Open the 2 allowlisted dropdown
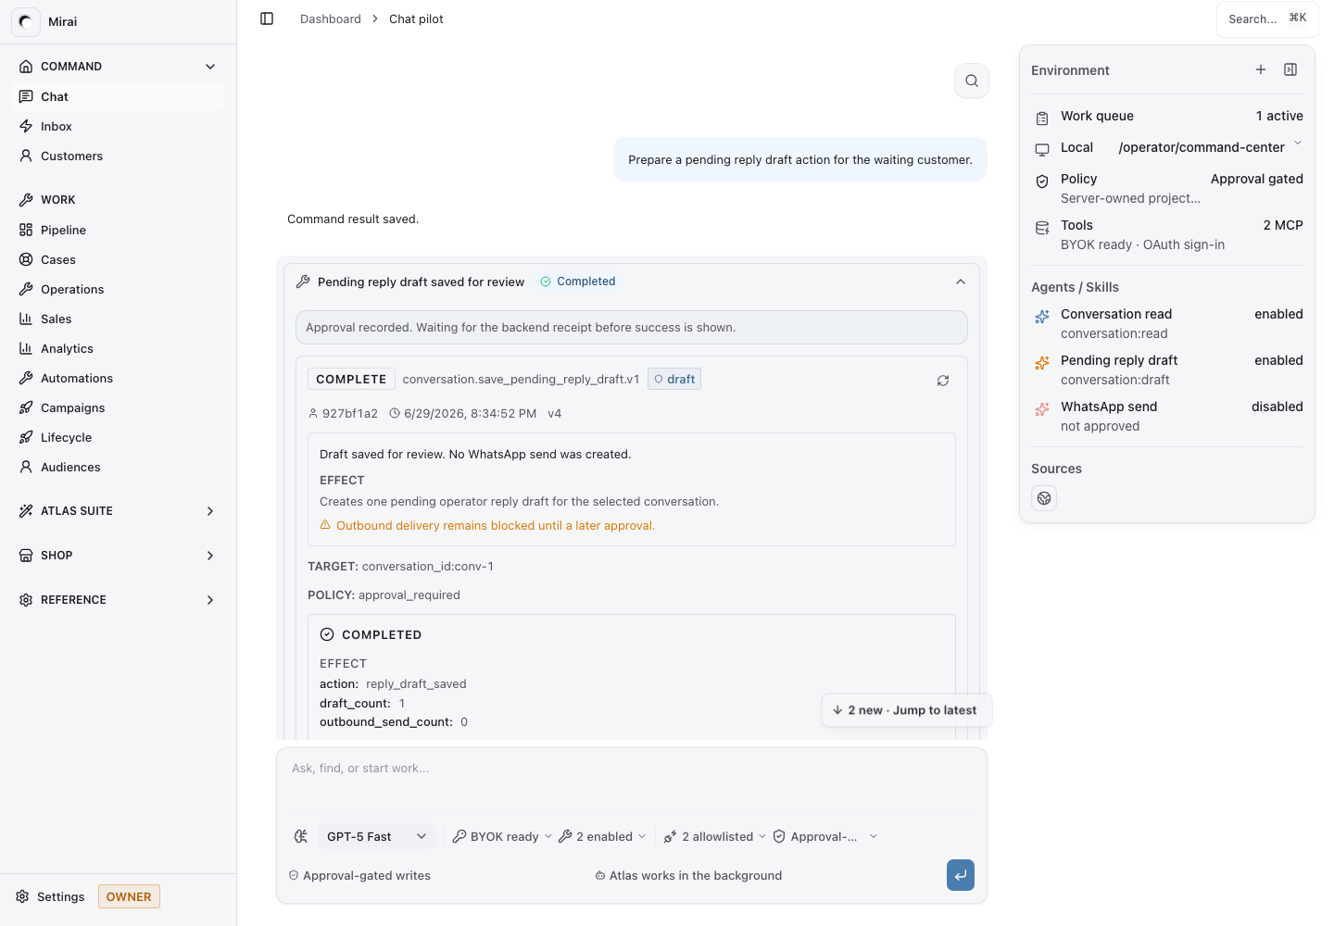The image size is (1334, 926). click(715, 836)
